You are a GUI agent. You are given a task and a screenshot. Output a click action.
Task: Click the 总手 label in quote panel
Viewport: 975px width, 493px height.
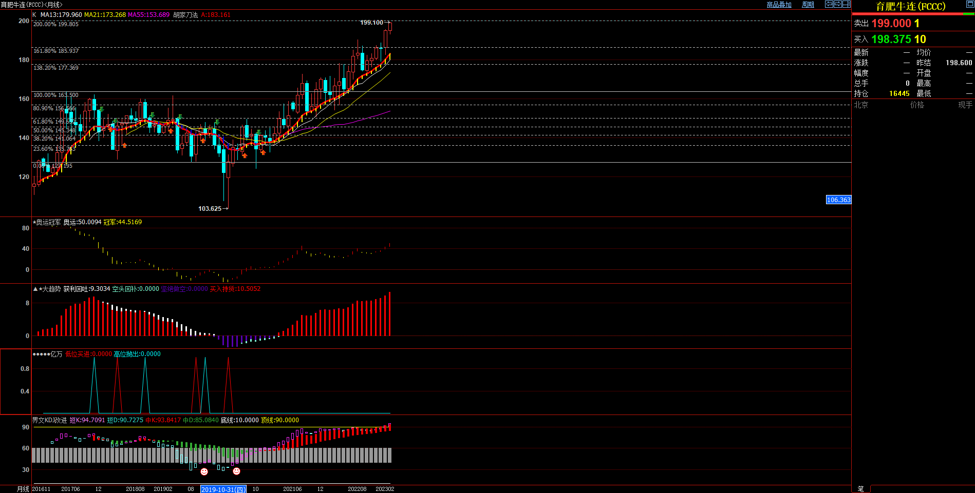click(861, 83)
